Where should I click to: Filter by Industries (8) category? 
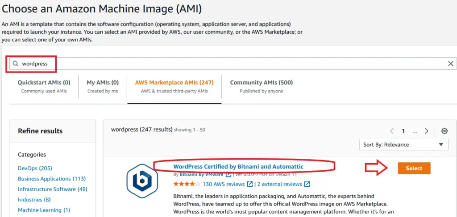tap(34, 200)
